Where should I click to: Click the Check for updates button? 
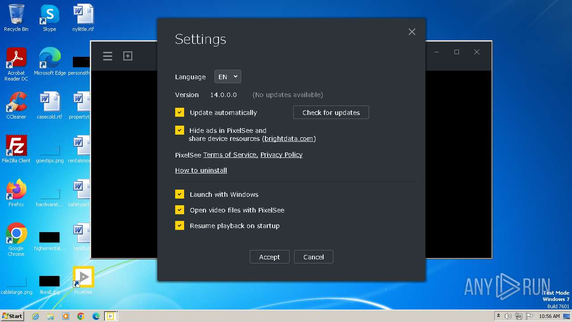(x=331, y=112)
